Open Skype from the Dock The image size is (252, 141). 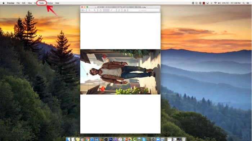(x=144, y=139)
